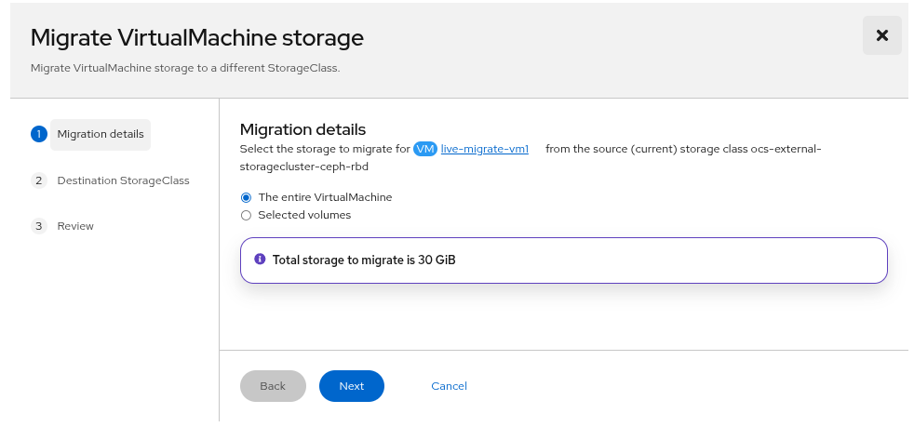Click the step 1 number badge

pos(38,134)
